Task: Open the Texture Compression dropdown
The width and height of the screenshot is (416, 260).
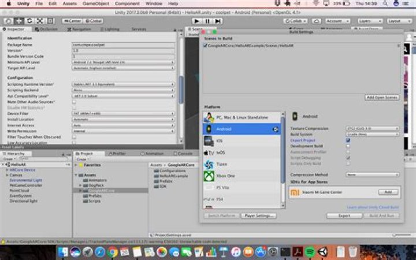Action: (x=373, y=128)
